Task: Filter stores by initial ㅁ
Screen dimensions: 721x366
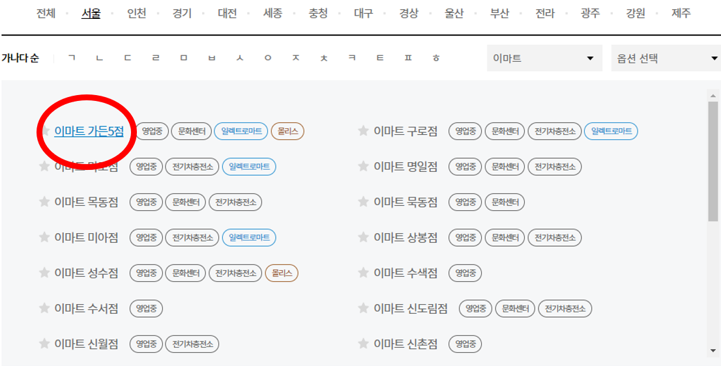Action: (x=184, y=59)
